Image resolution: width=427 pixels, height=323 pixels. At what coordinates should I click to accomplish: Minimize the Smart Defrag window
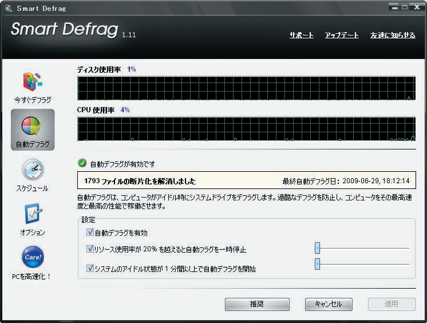[394, 7]
